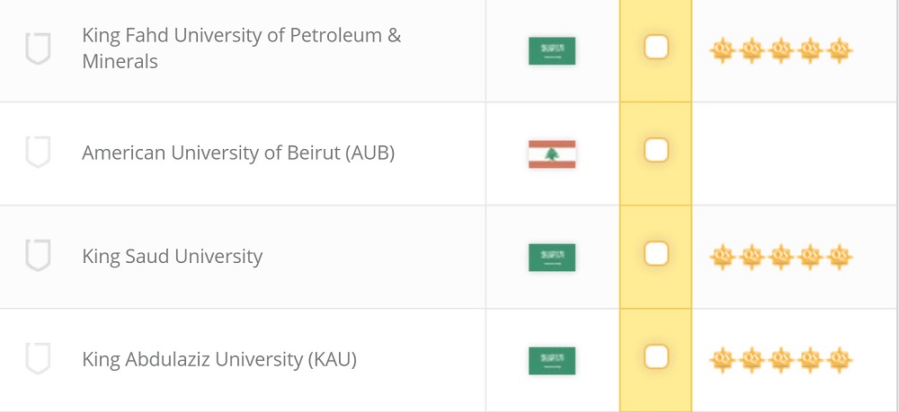The width and height of the screenshot is (899, 412).
Task: Tick the compare checkbox for King Fahd University
Action: coord(656,48)
